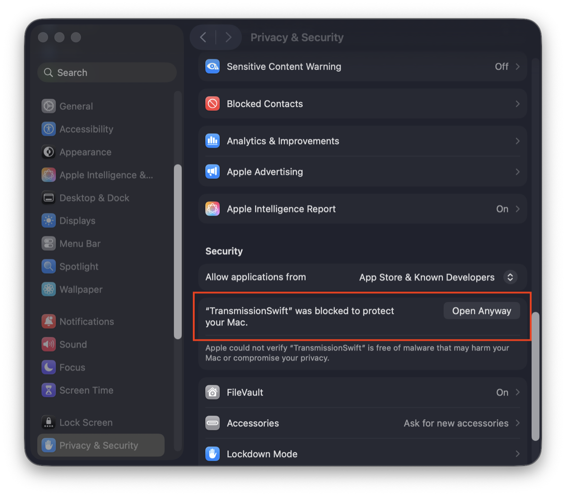Click the Accessibility label in sidebar
566x496 pixels.
pos(86,129)
